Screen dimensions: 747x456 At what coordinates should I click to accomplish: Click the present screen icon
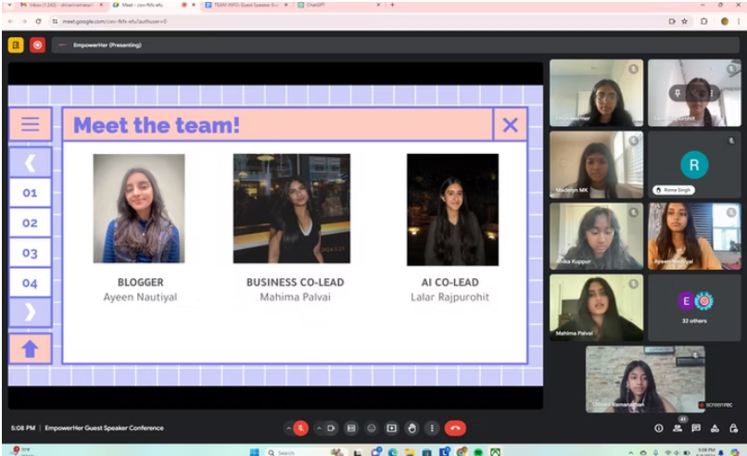(391, 428)
